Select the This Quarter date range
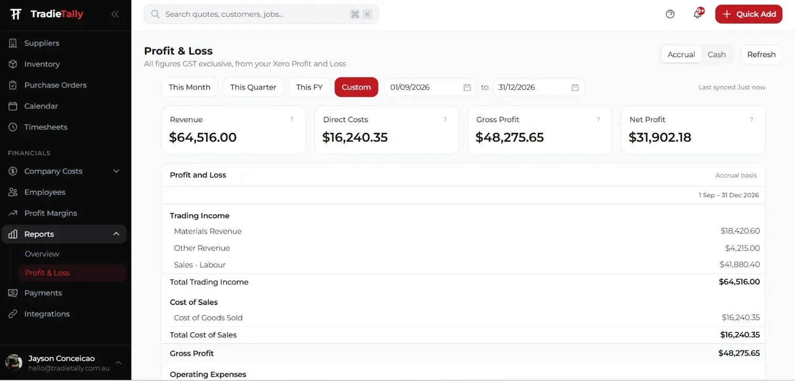 253,87
